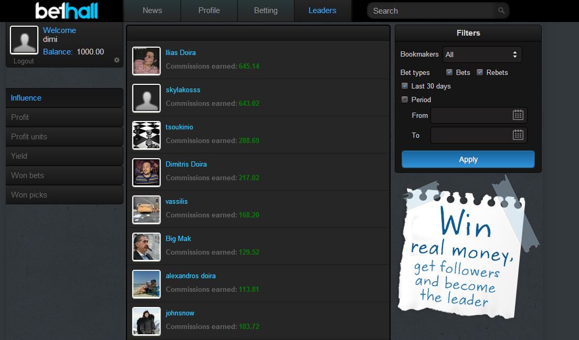Screen dimensions: 579x340
Task: Click the Logout link
Action: [x=24, y=61]
